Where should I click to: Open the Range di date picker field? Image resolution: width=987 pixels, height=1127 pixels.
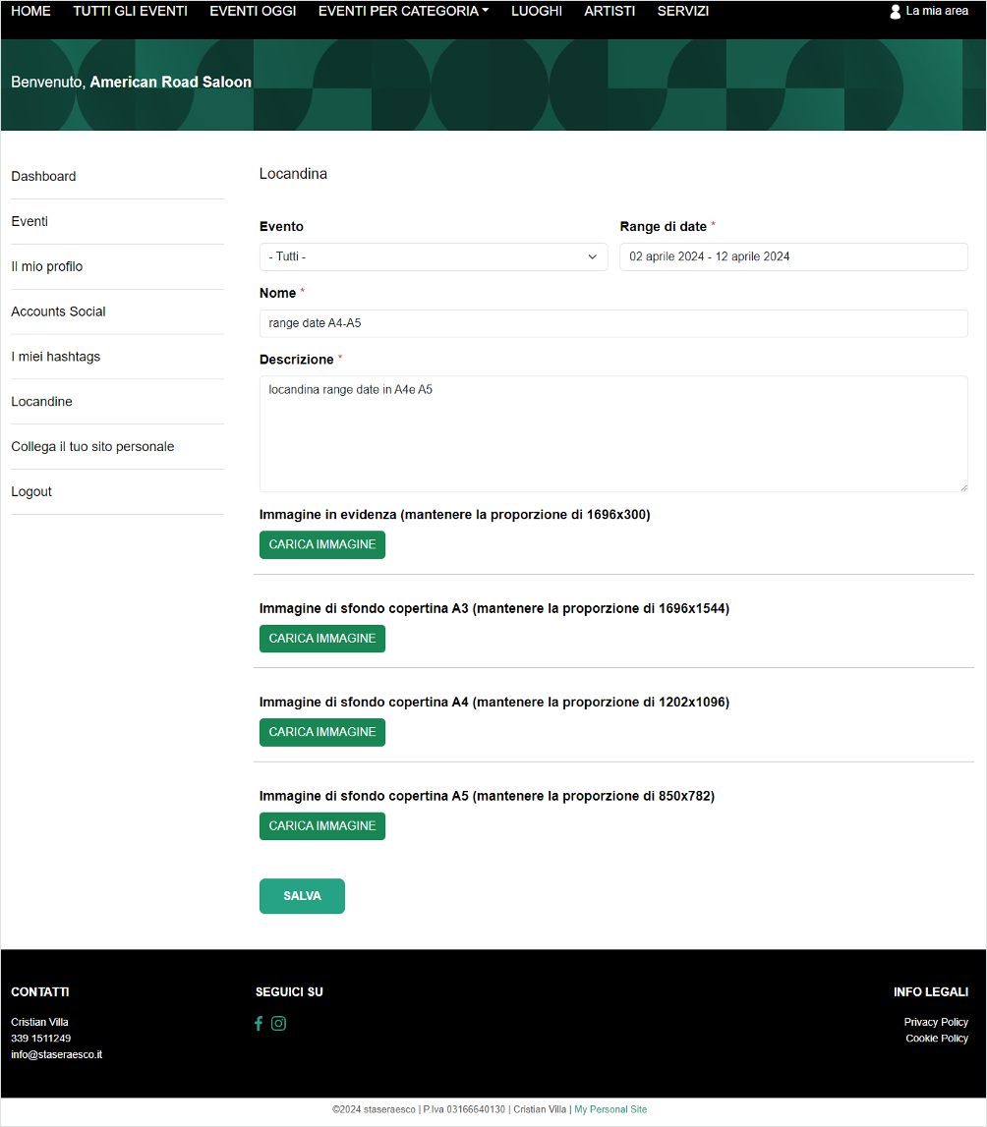pos(792,256)
